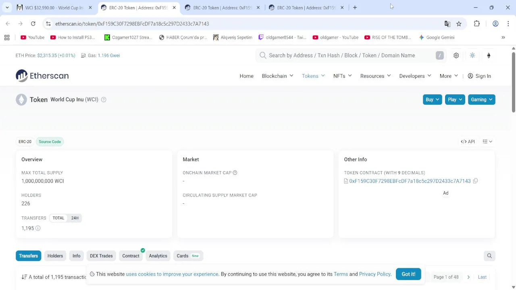The image size is (516, 290).
Task: Accept cookies with Got it! button
Action: click(x=408, y=274)
